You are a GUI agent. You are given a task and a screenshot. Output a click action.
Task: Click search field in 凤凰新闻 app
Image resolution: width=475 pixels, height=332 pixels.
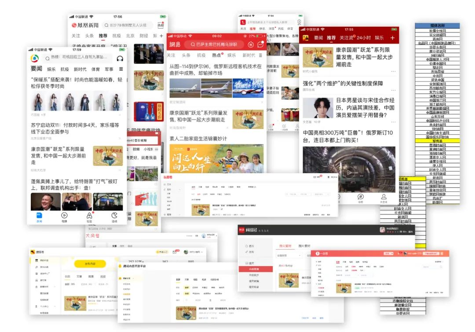point(128,25)
